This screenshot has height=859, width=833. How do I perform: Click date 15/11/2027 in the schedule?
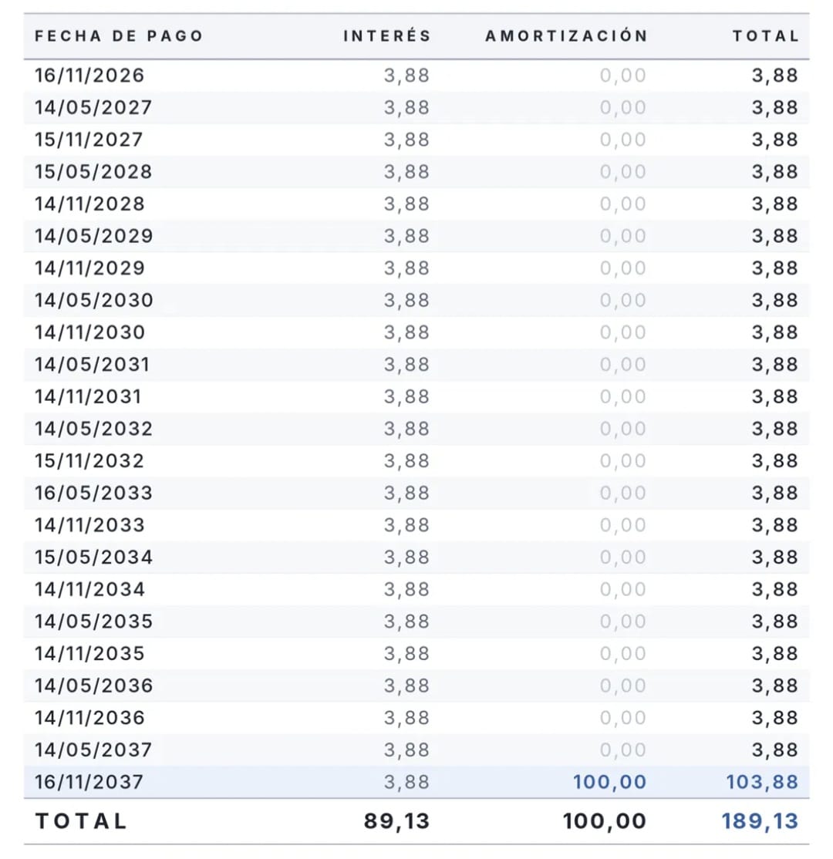pos(89,140)
